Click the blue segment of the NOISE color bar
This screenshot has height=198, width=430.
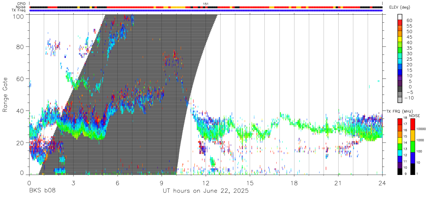[x=412, y=157]
